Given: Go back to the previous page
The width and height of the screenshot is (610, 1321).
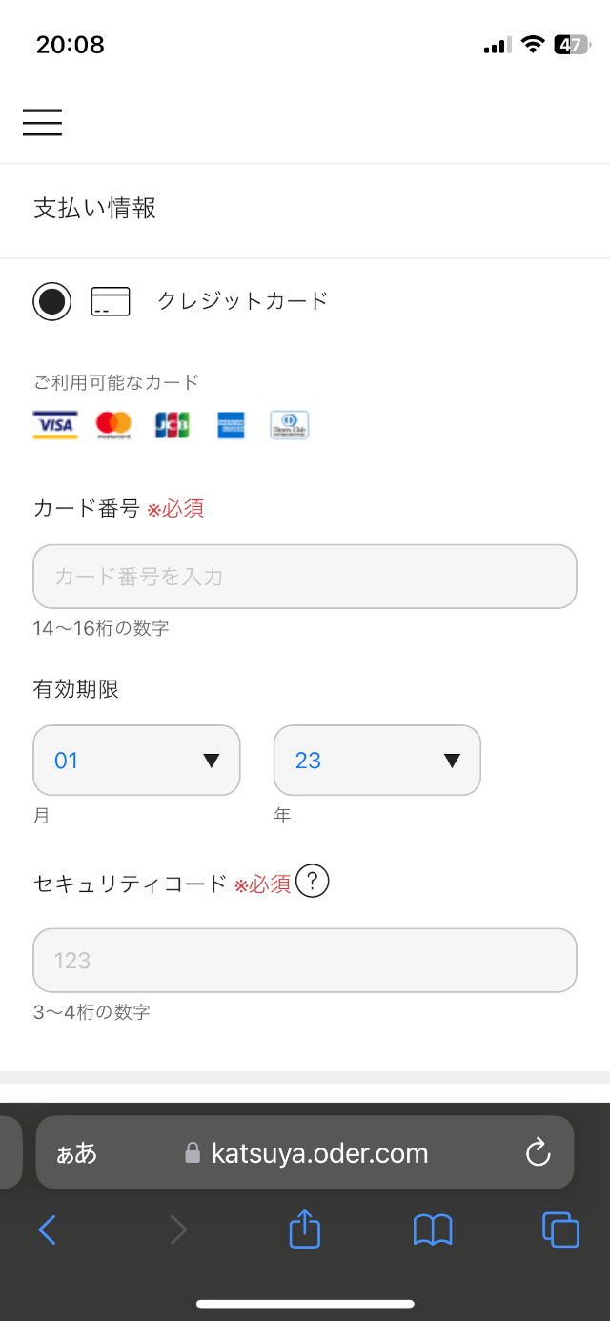Looking at the screenshot, I should [47, 1230].
